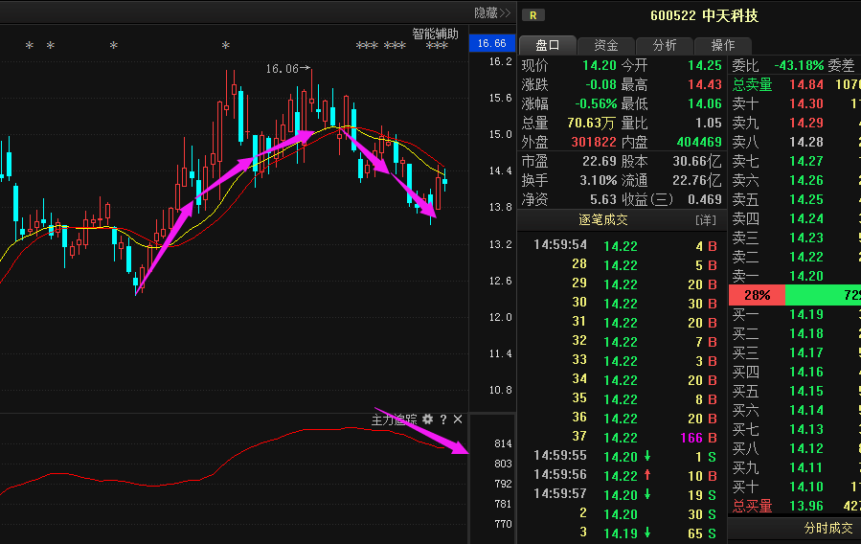
Task: Hide the side panel with 隐藏>>
Action: click(x=492, y=12)
